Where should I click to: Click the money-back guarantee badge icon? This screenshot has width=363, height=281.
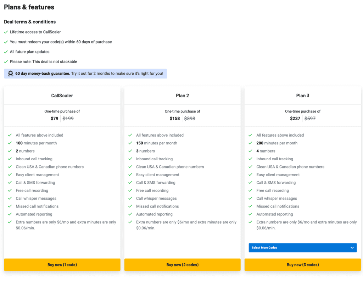click(x=10, y=74)
